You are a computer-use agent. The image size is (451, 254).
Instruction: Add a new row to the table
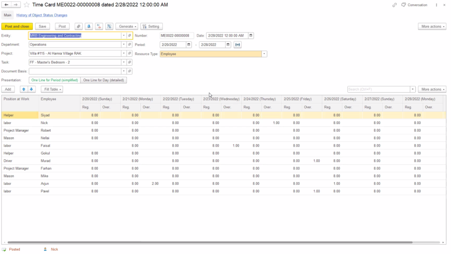tap(8, 89)
